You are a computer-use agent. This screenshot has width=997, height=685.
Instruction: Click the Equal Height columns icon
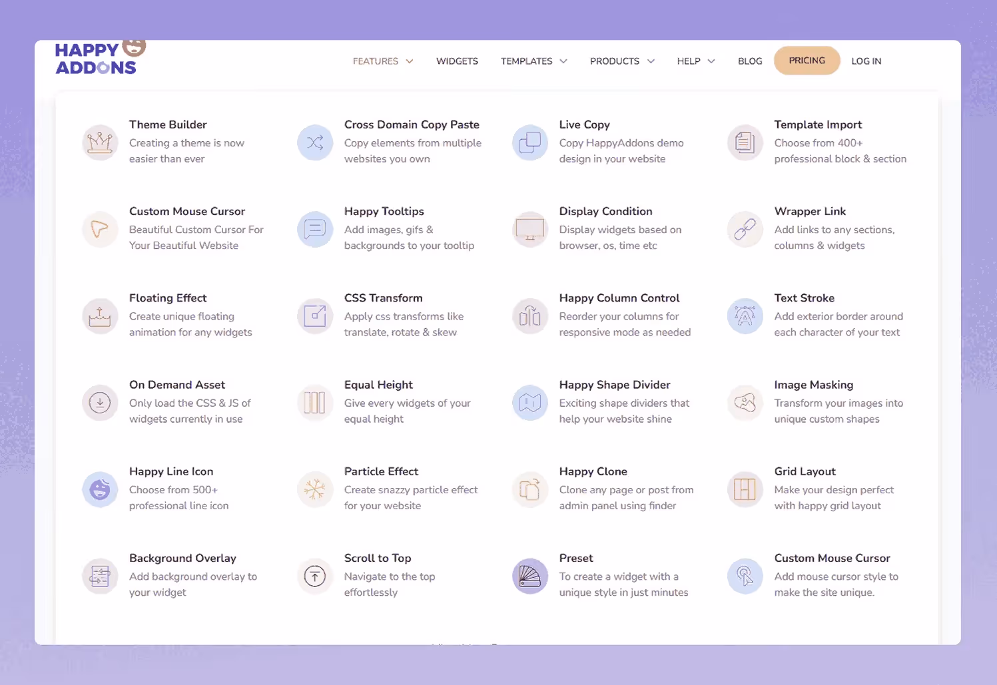tap(315, 403)
